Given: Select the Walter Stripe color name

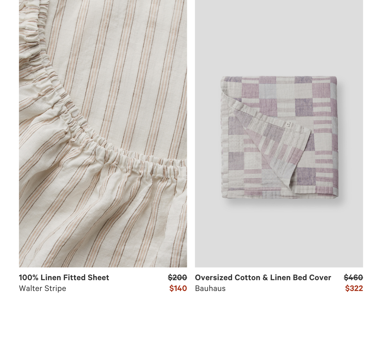Looking at the screenshot, I should click(x=43, y=288).
